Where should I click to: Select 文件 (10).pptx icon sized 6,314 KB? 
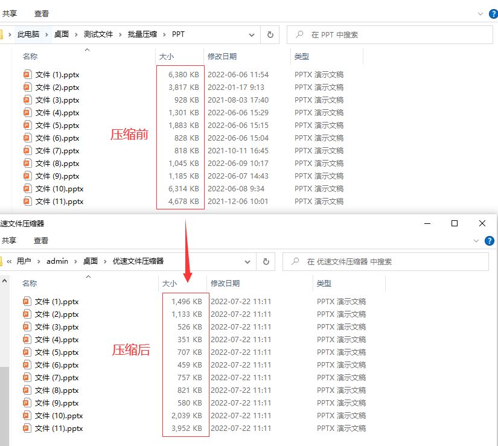pos(27,188)
